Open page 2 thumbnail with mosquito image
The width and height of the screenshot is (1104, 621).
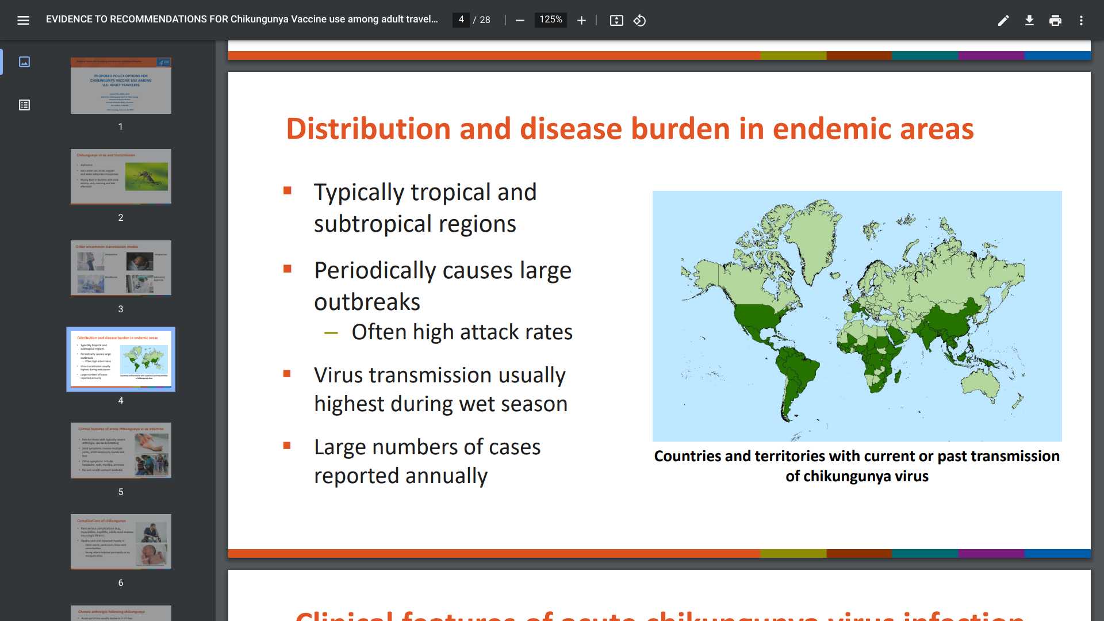point(121,177)
